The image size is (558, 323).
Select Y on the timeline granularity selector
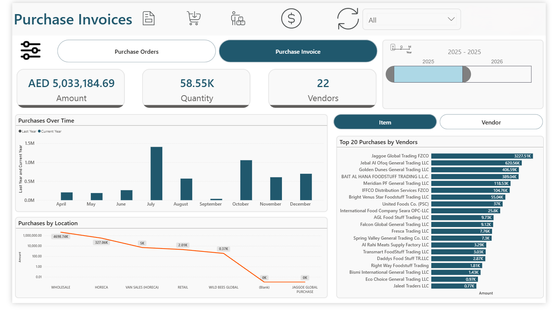393,47
